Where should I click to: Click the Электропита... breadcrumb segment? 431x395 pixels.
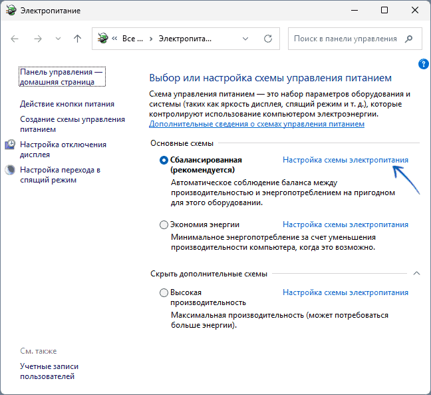[x=185, y=39]
